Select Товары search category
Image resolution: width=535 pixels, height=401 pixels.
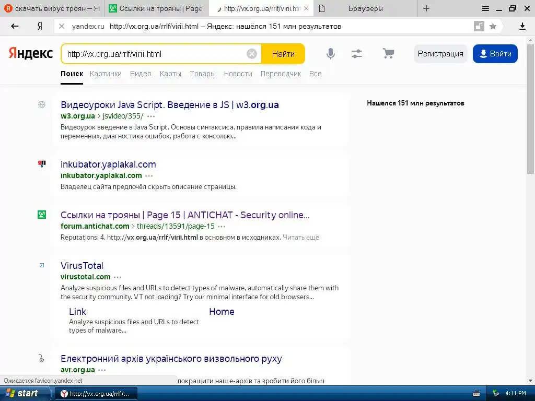[203, 74]
